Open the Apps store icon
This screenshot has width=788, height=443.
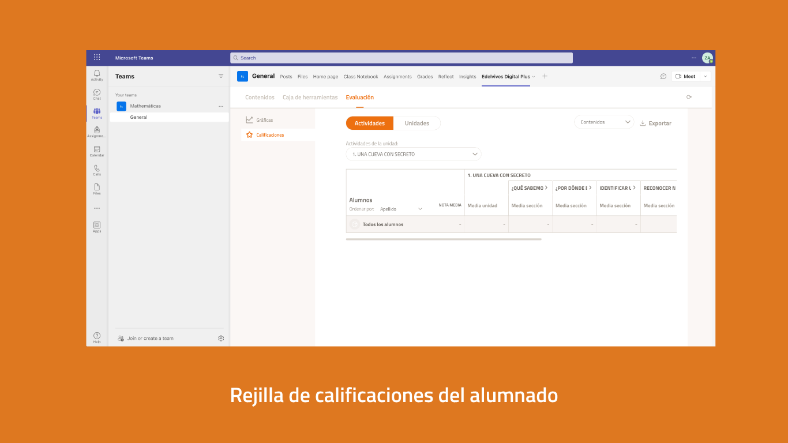(x=97, y=227)
